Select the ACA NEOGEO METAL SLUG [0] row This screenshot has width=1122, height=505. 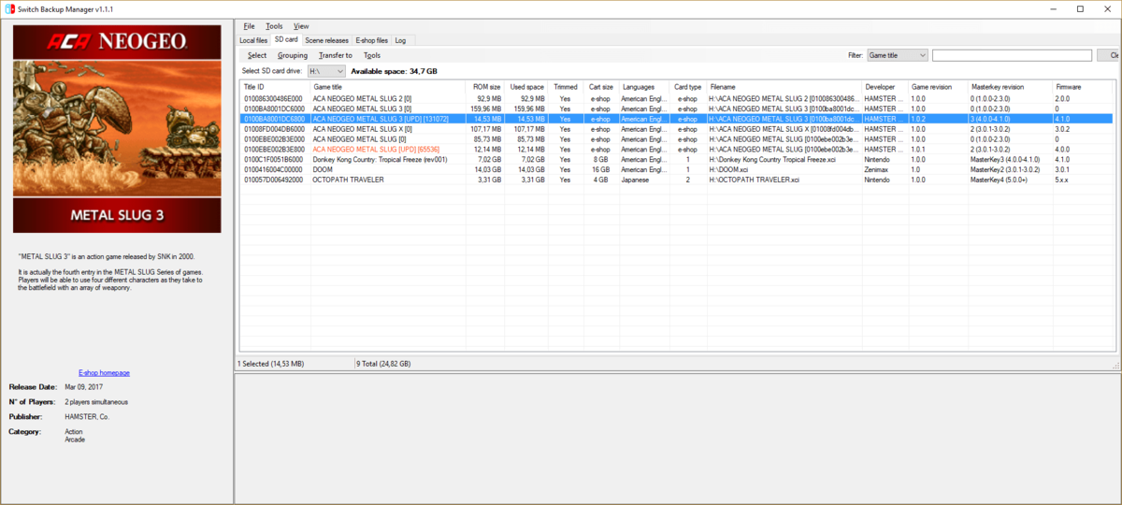676,139
